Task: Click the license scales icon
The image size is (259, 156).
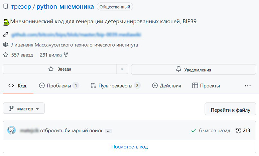Action: 5,45
